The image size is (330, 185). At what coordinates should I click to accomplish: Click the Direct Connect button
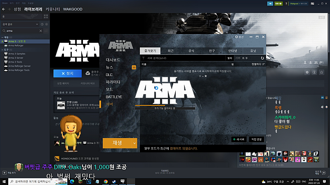256,139
